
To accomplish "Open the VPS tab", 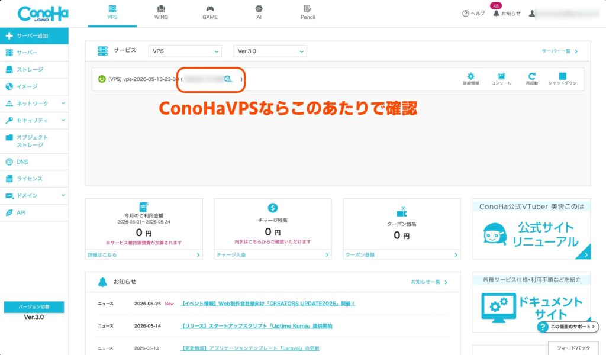I will point(112,13).
